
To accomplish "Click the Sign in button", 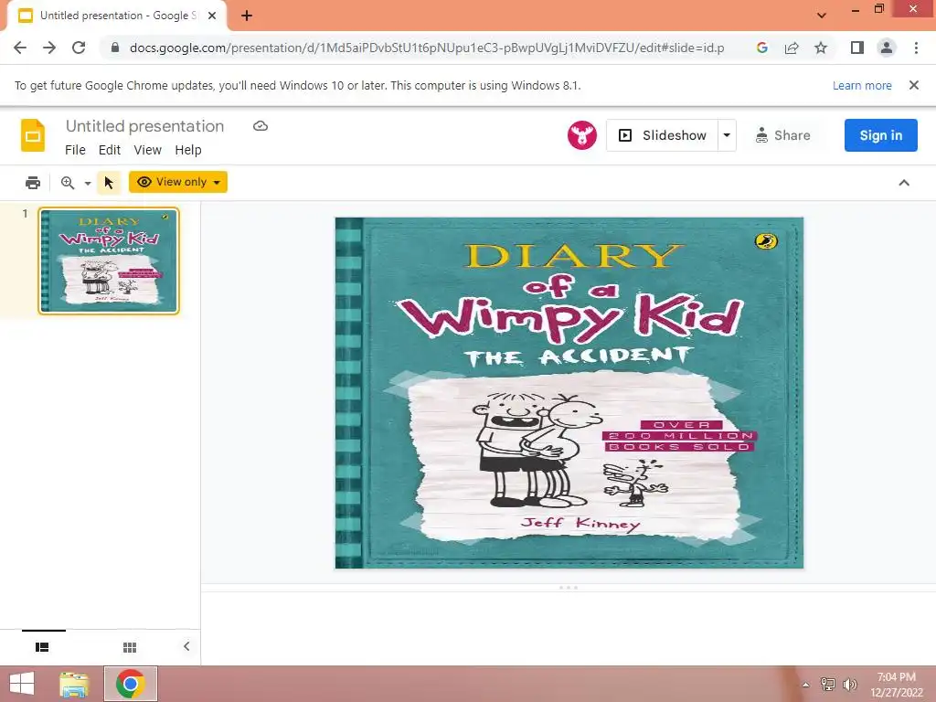I will [x=880, y=135].
